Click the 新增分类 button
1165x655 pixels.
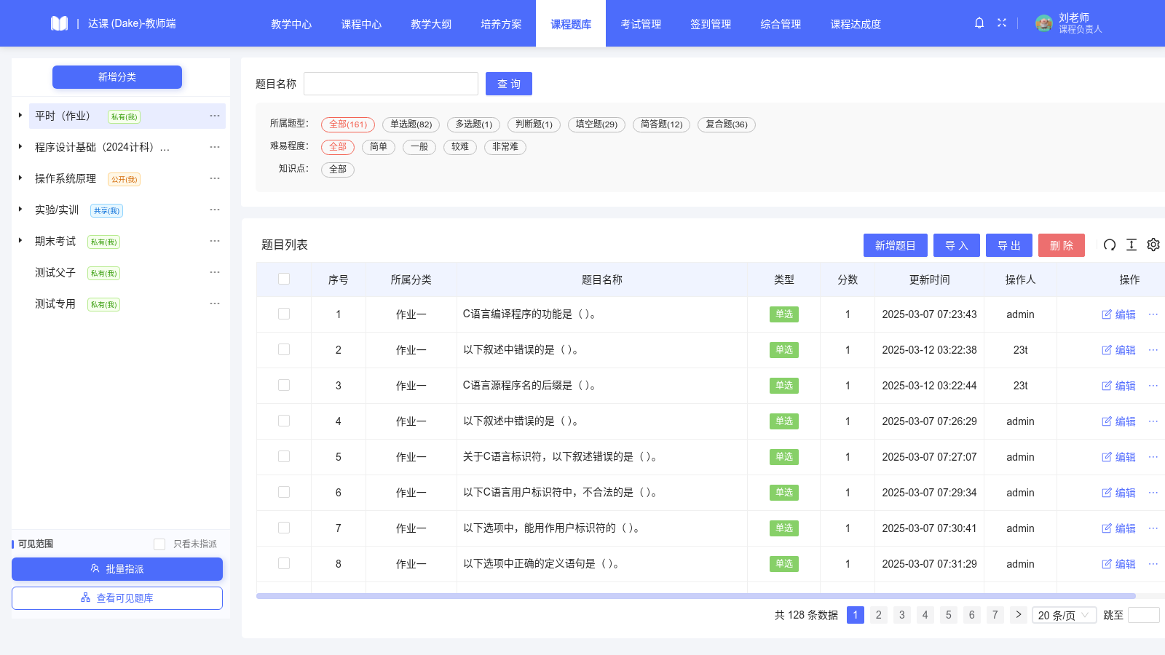(117, 77)
